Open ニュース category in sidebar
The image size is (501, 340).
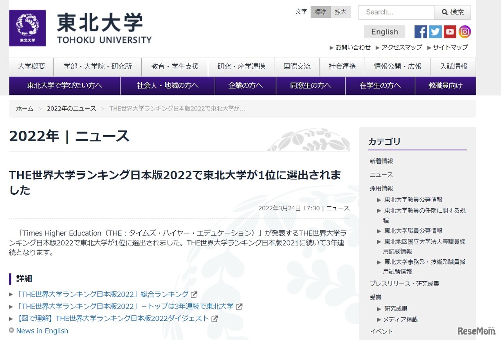[x=381, y=175]
